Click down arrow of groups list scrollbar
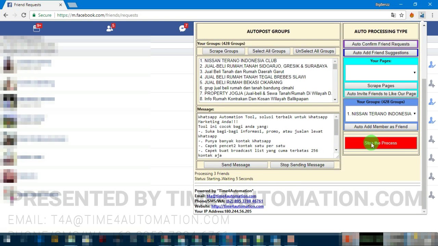438x246 pixels. 335,99
